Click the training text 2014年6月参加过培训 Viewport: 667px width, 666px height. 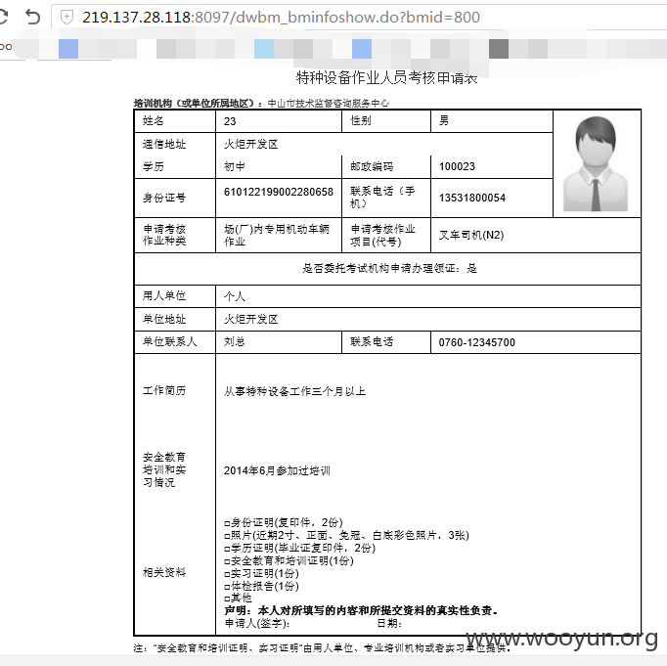[x=277, y=470]
